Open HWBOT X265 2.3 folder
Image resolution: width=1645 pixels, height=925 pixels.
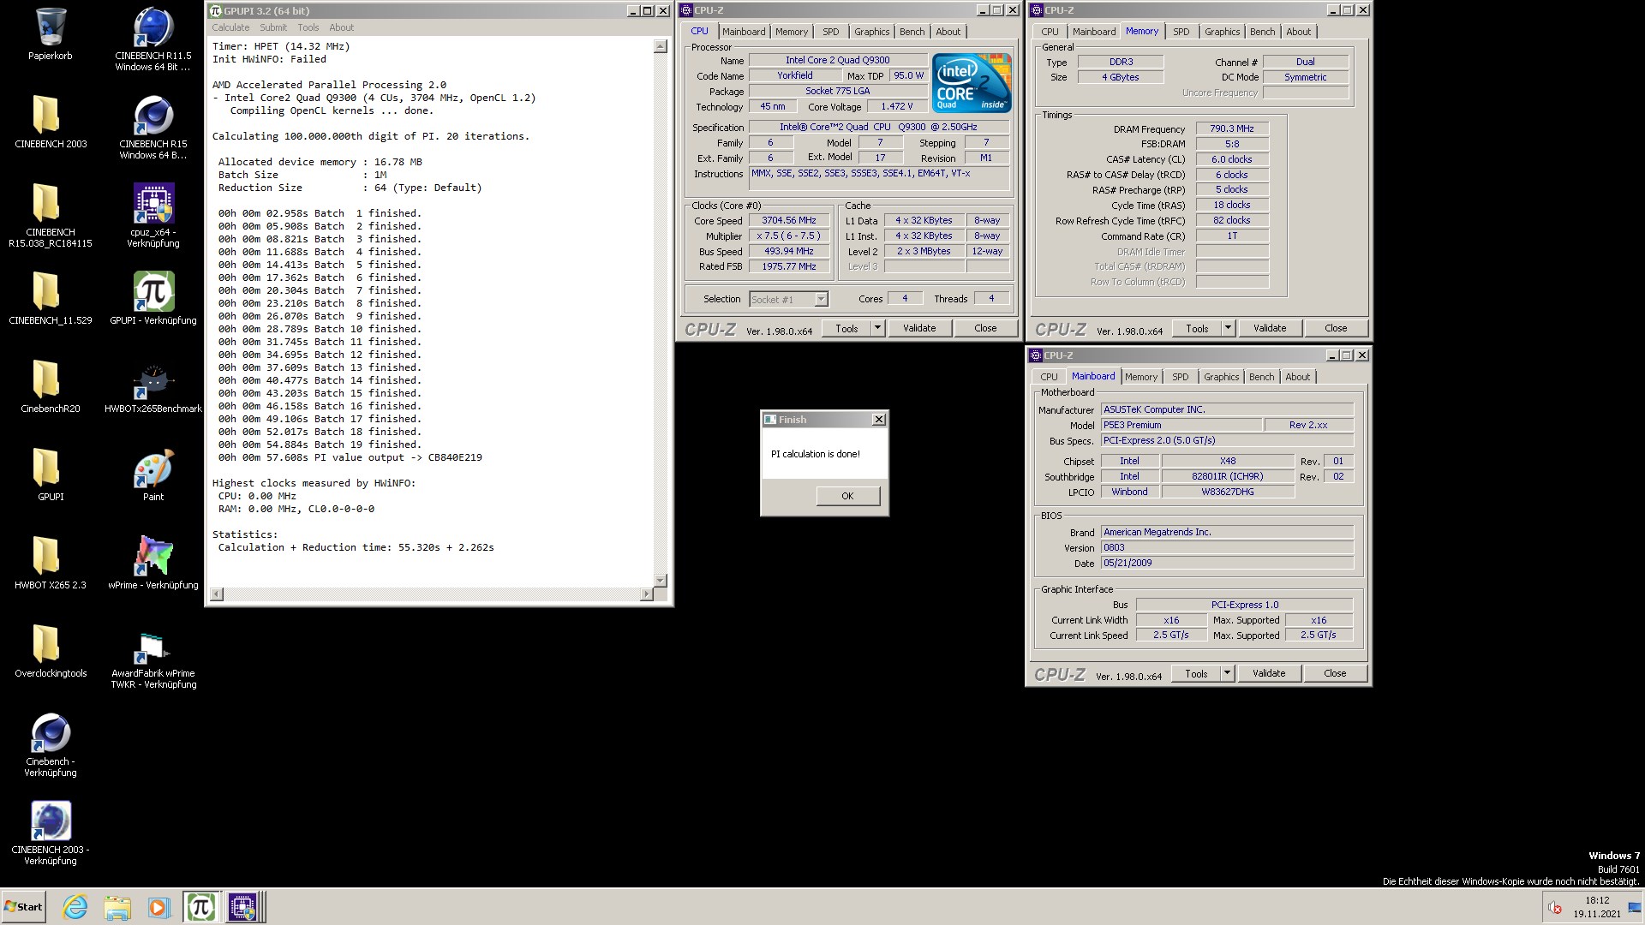(x=51, y=563)
